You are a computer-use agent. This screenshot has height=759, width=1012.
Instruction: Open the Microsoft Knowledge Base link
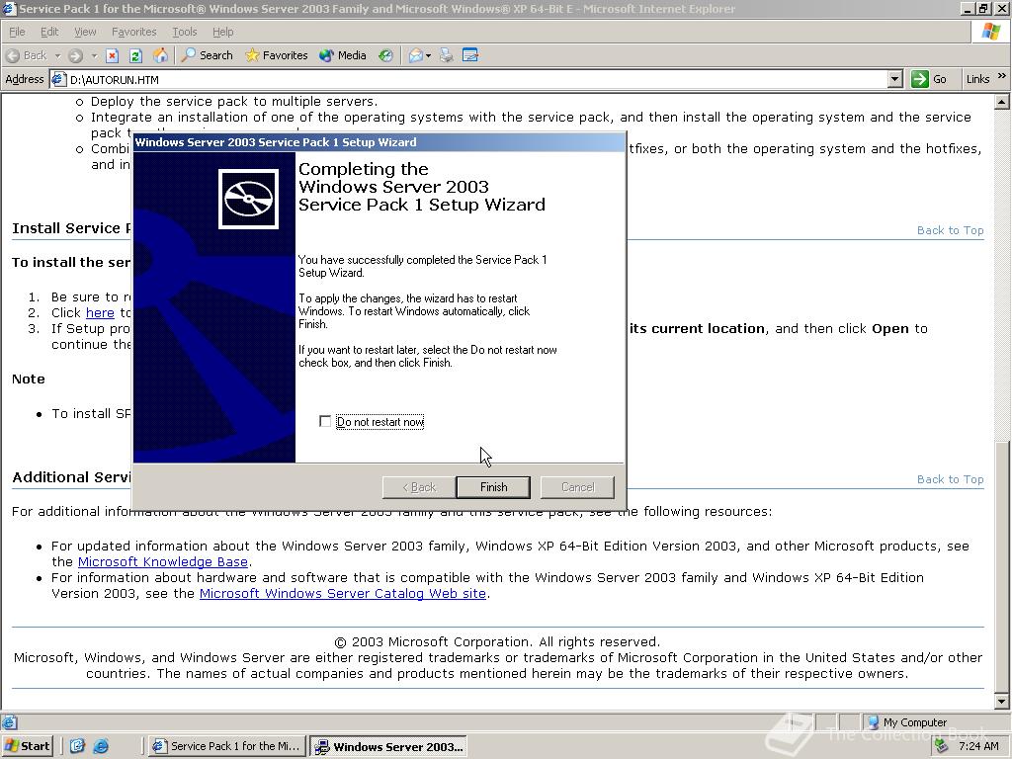pos(163,562)
